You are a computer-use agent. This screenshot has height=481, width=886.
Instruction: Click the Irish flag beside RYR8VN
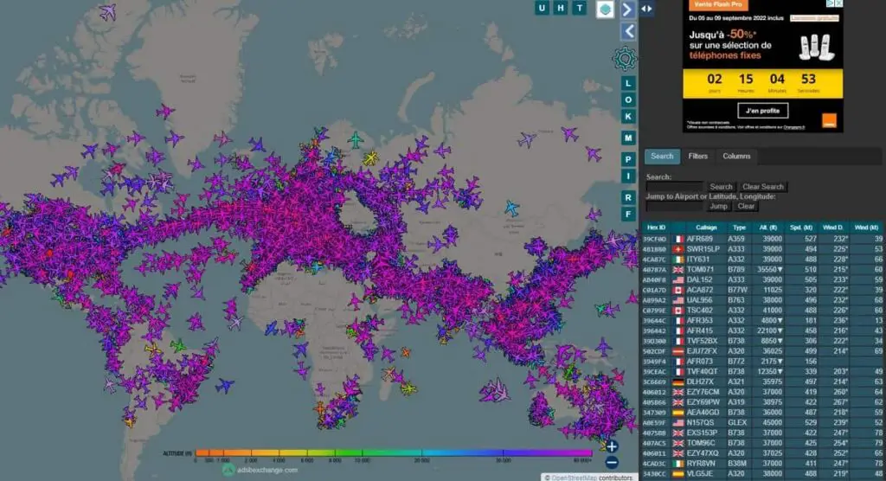click(x=678, y=464)
